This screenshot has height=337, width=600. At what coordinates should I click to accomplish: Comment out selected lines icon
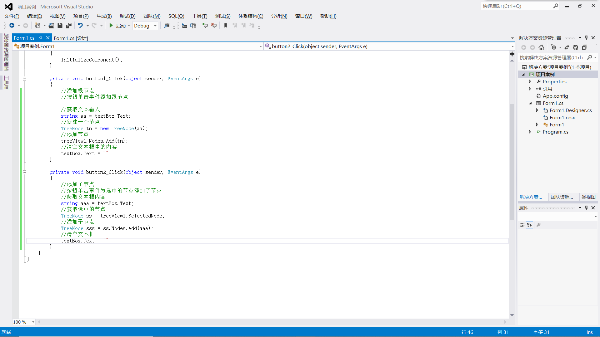click(x=205, y=26)
